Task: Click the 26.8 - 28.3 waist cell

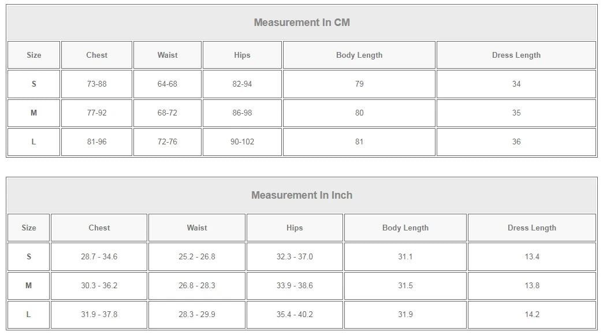Action: tap(196, 285)
